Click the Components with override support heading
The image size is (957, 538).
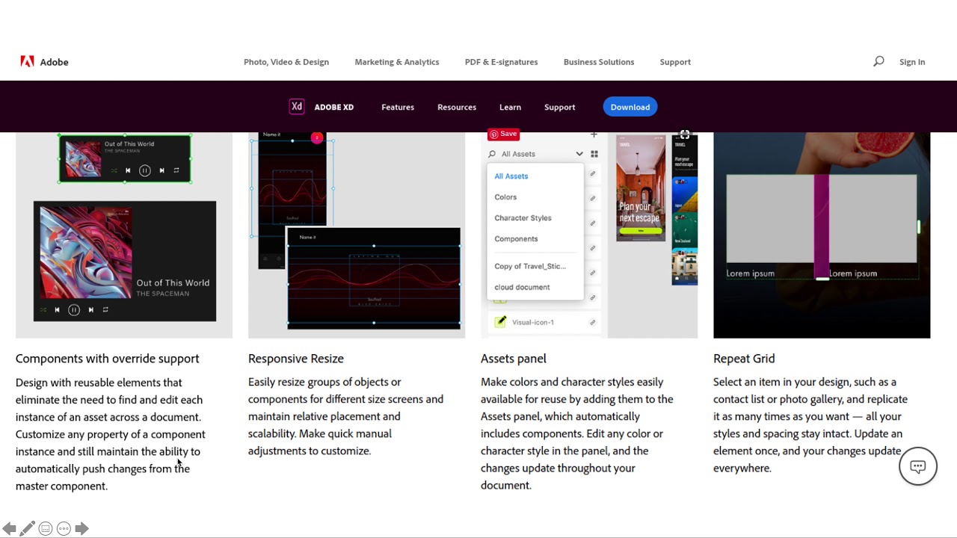pyautogui.click(x=108, y=359)
